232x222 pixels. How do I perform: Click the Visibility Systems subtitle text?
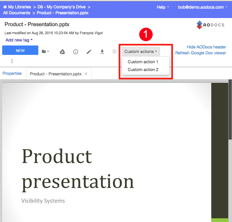coord(43,201)
